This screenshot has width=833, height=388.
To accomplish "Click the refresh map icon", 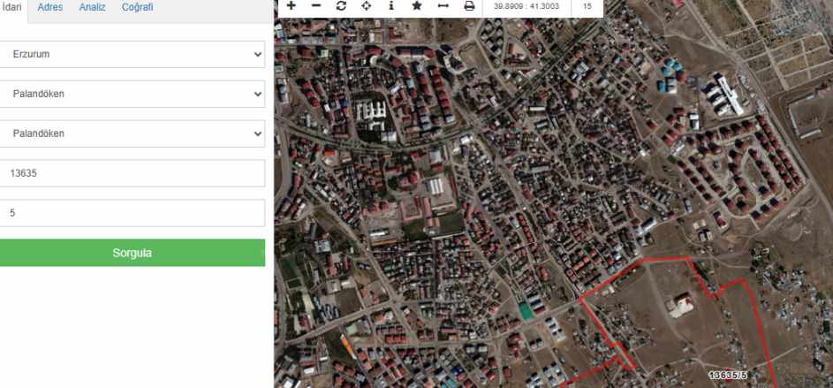I will (x=341, y=6).
